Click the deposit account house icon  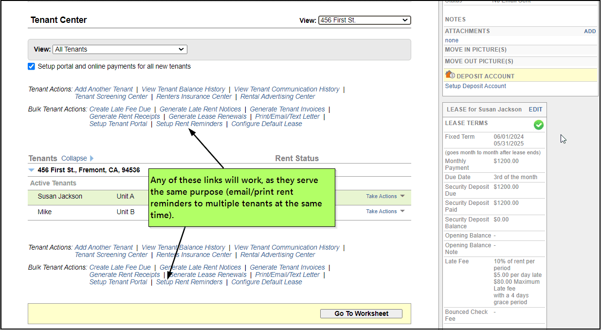pos(450,75)
